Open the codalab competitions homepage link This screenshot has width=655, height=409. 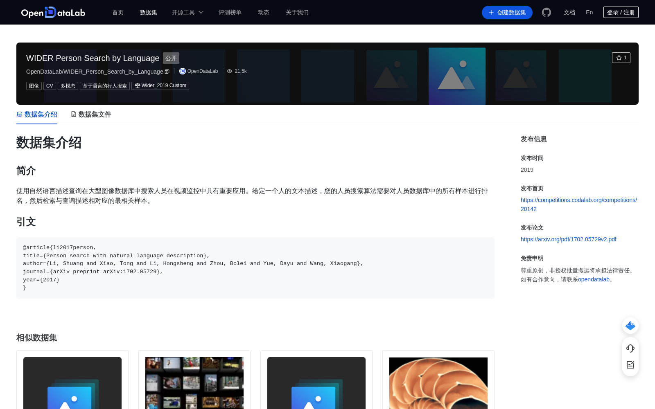[x=579, y=204]
